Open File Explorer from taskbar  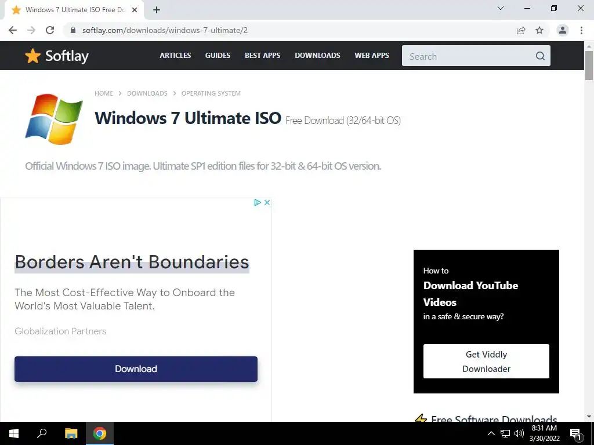pos(71,433)
